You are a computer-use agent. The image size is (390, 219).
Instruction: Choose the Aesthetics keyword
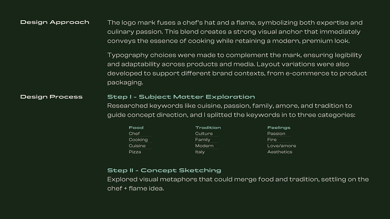coord(280,152)
